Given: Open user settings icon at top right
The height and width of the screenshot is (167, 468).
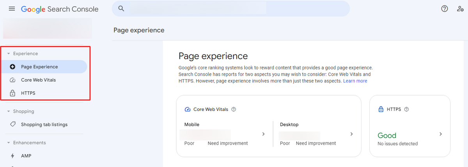Looking at the screenshot, I should click(460, 9).
